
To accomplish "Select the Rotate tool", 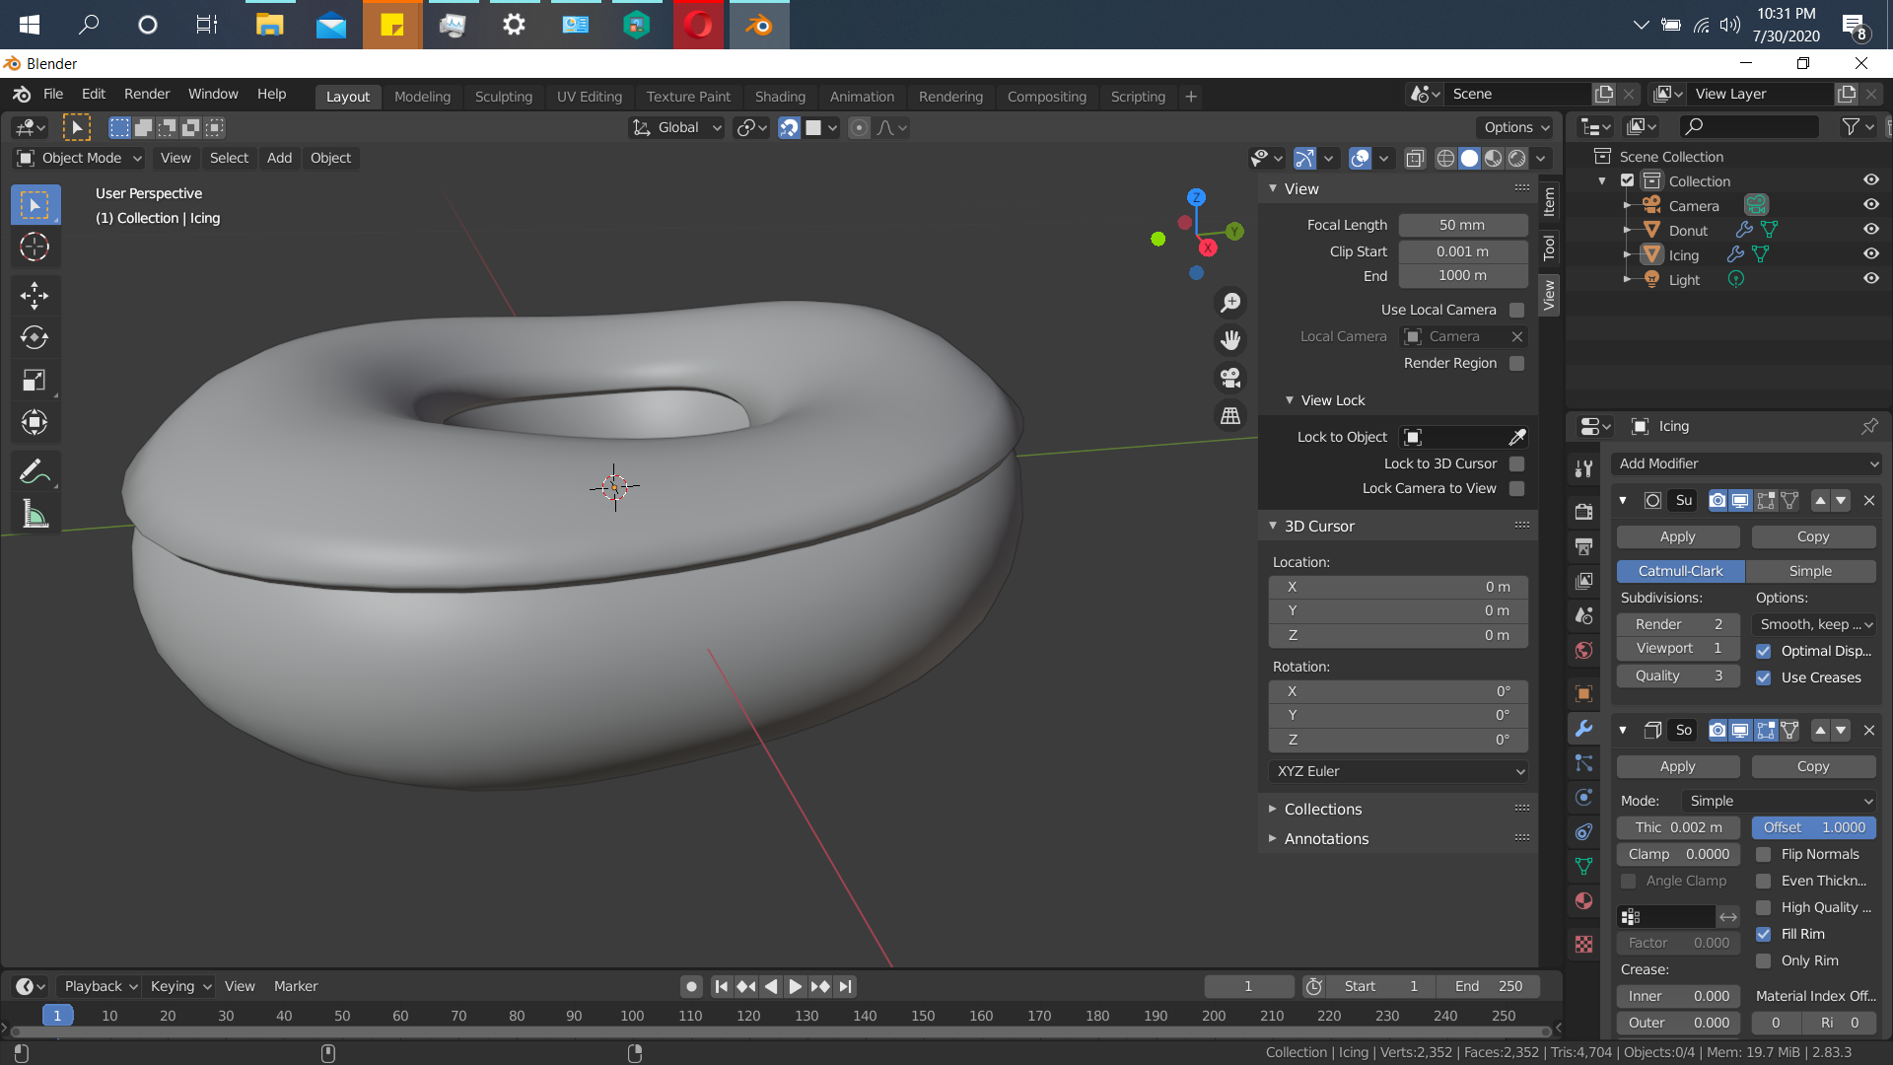I will 35,337.
